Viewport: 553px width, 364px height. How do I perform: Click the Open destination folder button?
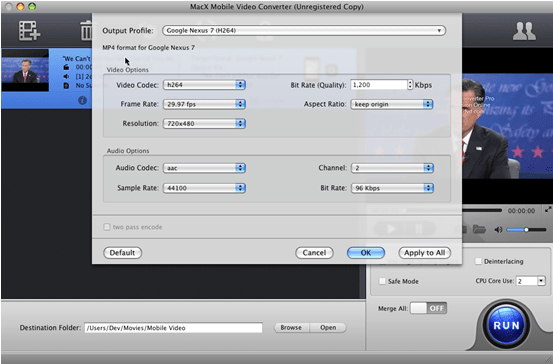[x=328, y=328]
